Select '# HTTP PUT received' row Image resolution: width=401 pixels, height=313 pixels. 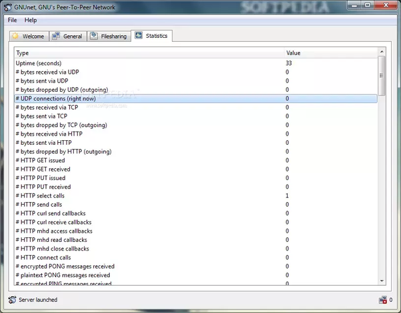(x=196, y=187)
